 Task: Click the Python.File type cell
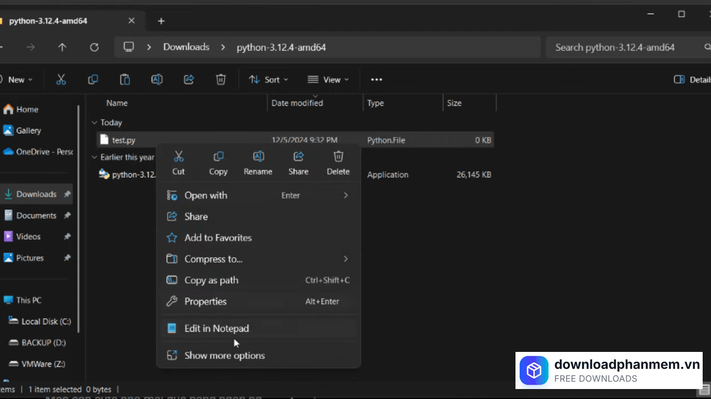click(x=386, y=140)
